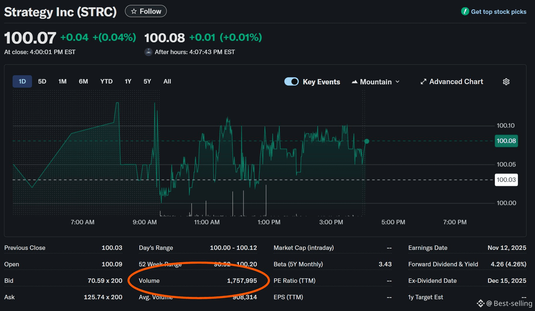Click the 100.08 price label on chart axis
This screenshot has height=311, width=535.
coord(506,141)
